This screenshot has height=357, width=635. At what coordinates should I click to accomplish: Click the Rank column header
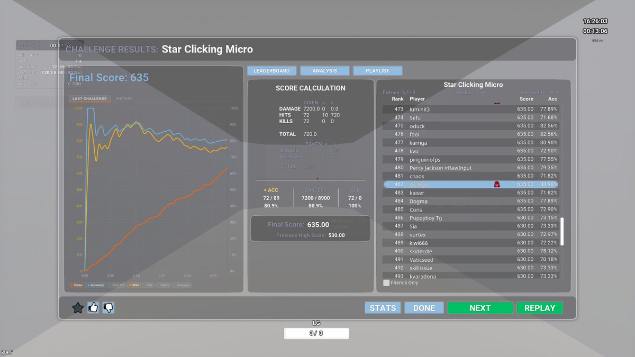click(x=397, y=99)
